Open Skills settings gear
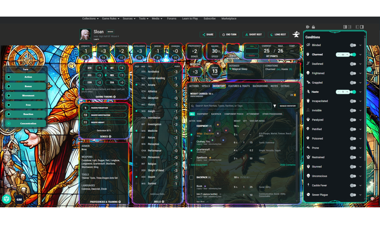Viewport: 380px width, 237px height. 163,202
